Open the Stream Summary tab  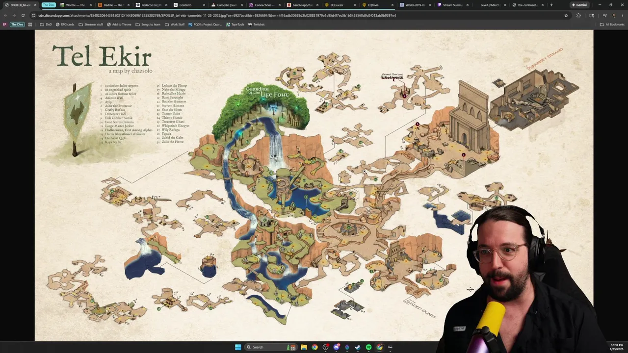point(453,5)
